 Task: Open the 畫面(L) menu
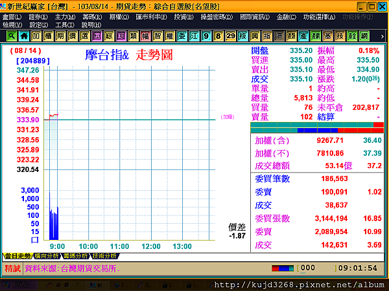(12, 17)
